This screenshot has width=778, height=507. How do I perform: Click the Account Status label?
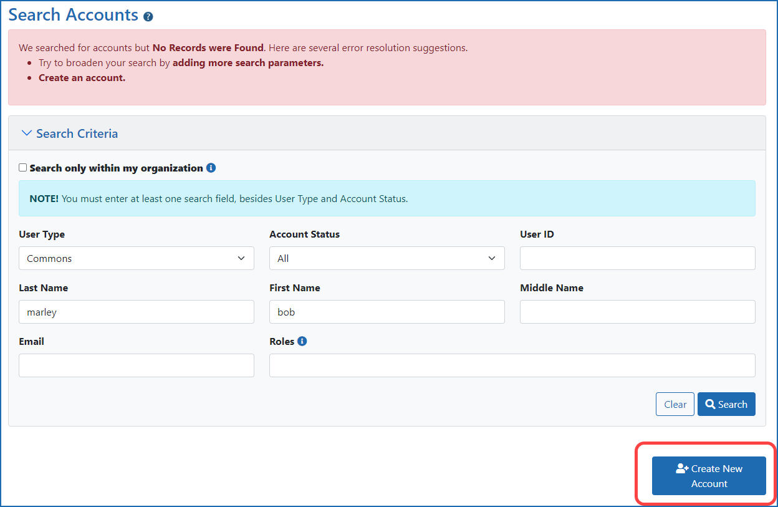coord(305,234)
